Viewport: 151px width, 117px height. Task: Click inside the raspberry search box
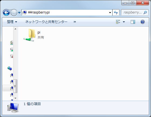click(133, 12)
